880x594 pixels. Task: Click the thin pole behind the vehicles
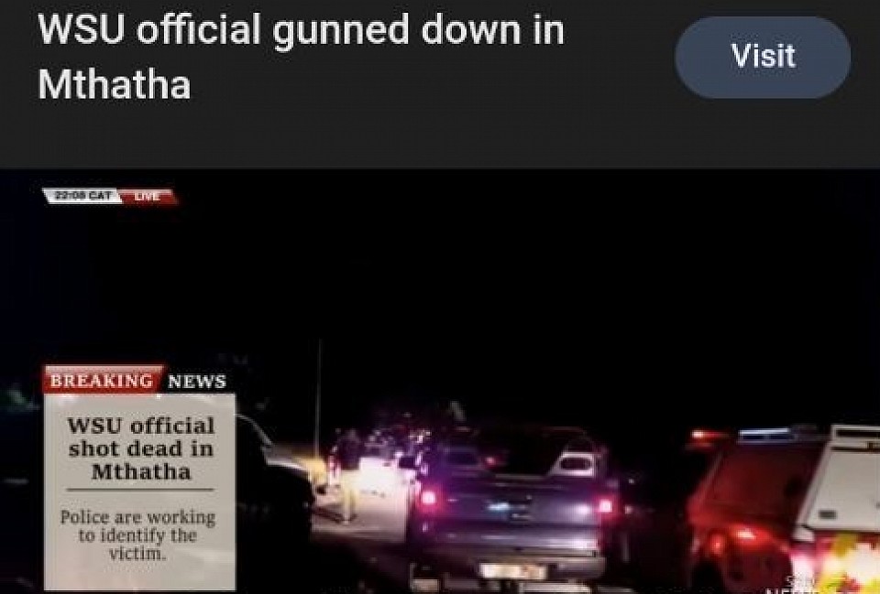(319, 391)
